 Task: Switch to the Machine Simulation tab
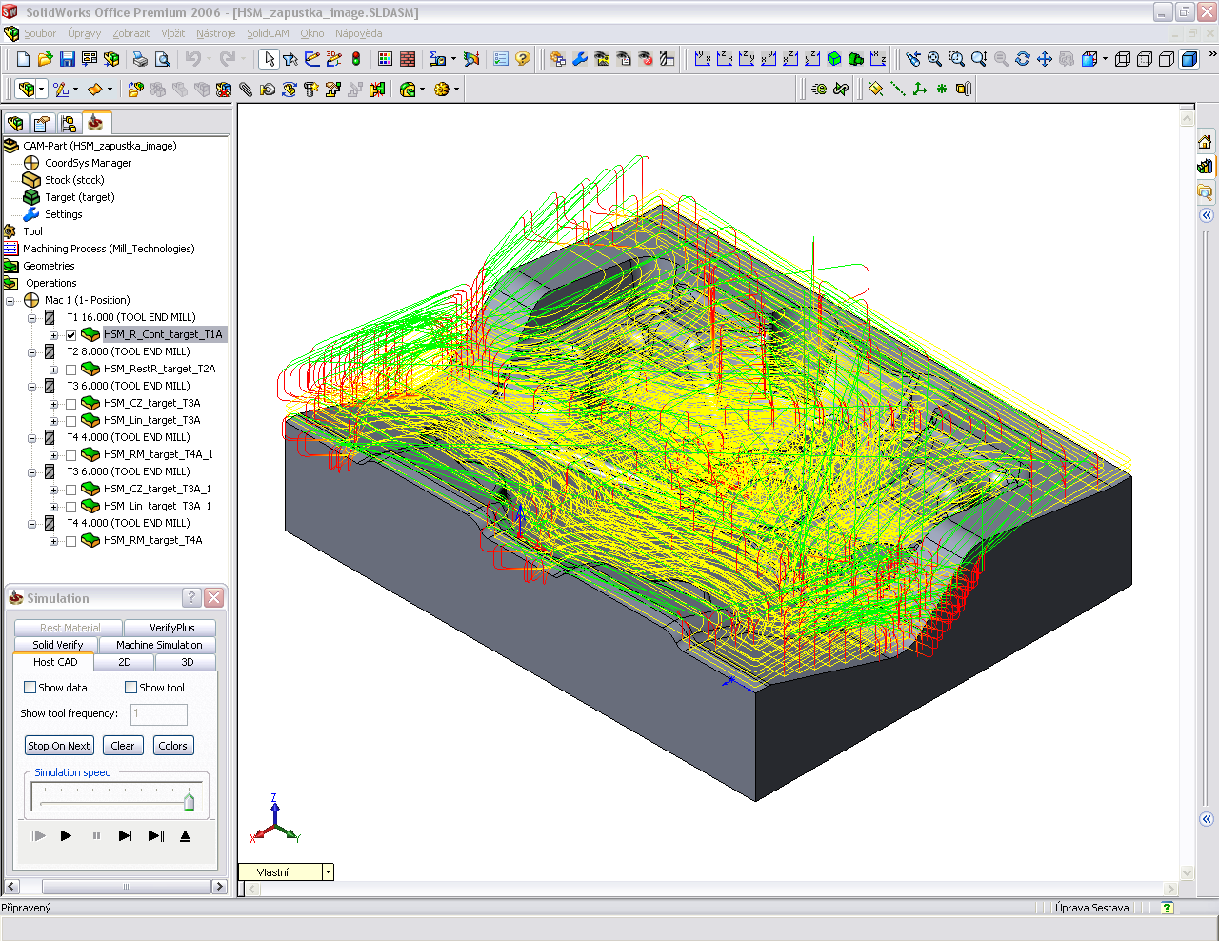(x=159, y=645)
